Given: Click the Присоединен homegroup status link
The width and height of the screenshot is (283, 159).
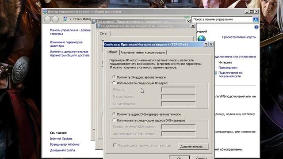Looking at the screenshot, I should (228, 68).
